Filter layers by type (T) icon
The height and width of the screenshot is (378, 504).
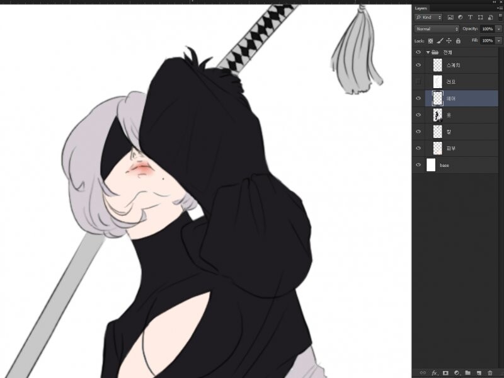click(x=470, y=18)
